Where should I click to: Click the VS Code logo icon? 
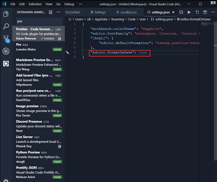4,4
